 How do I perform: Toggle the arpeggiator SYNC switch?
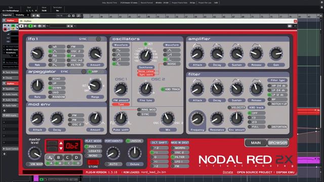point(83,72)
